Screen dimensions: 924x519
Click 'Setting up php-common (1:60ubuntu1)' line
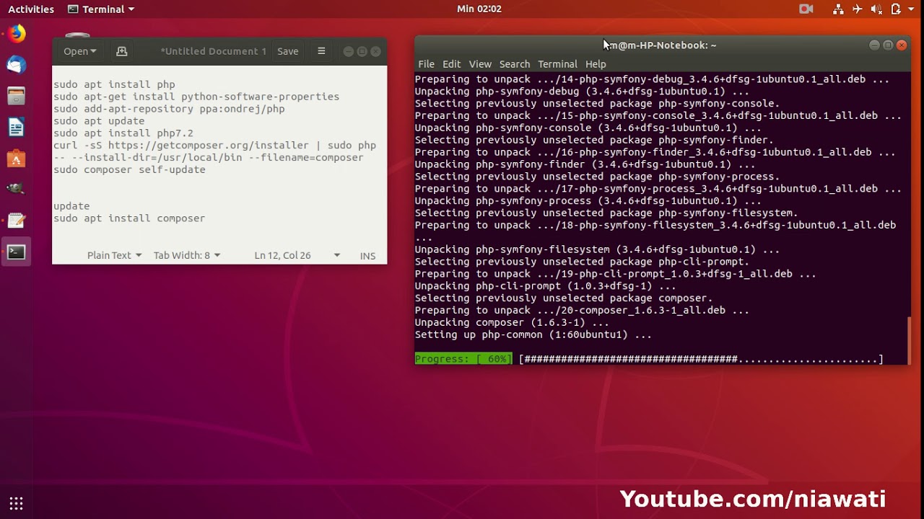pyautogui.click(x=533, y=335)
